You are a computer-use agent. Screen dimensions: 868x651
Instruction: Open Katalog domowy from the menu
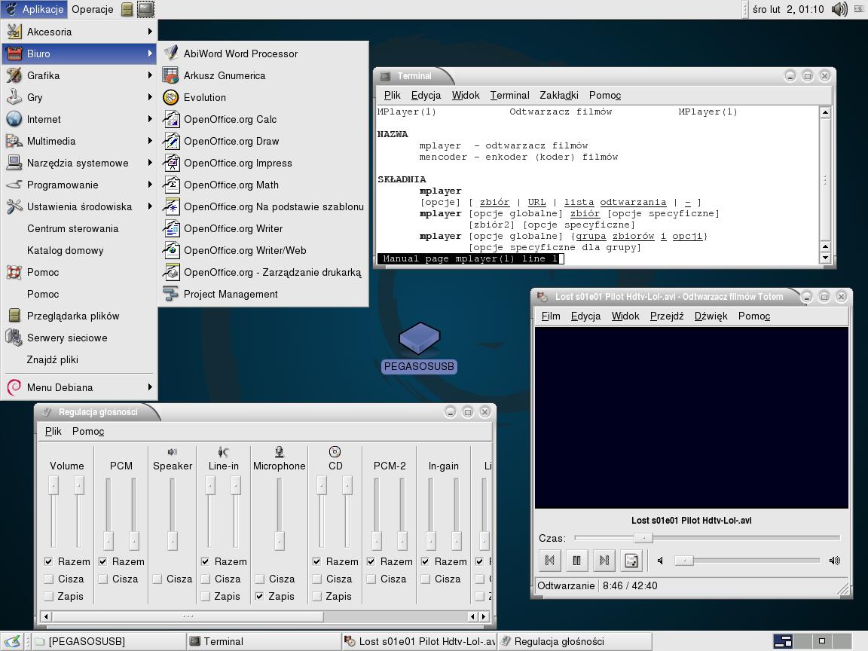pyautogui.click(x=78, y=250)
